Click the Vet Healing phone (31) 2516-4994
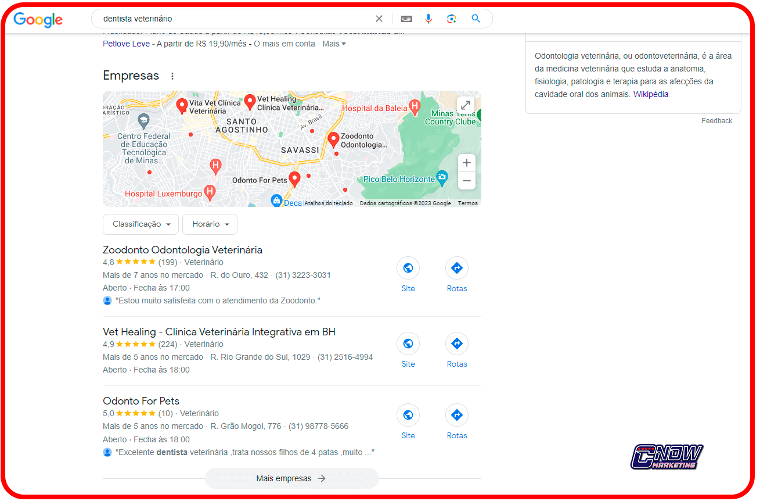This screenshot has height=501, width=760. 345,357
